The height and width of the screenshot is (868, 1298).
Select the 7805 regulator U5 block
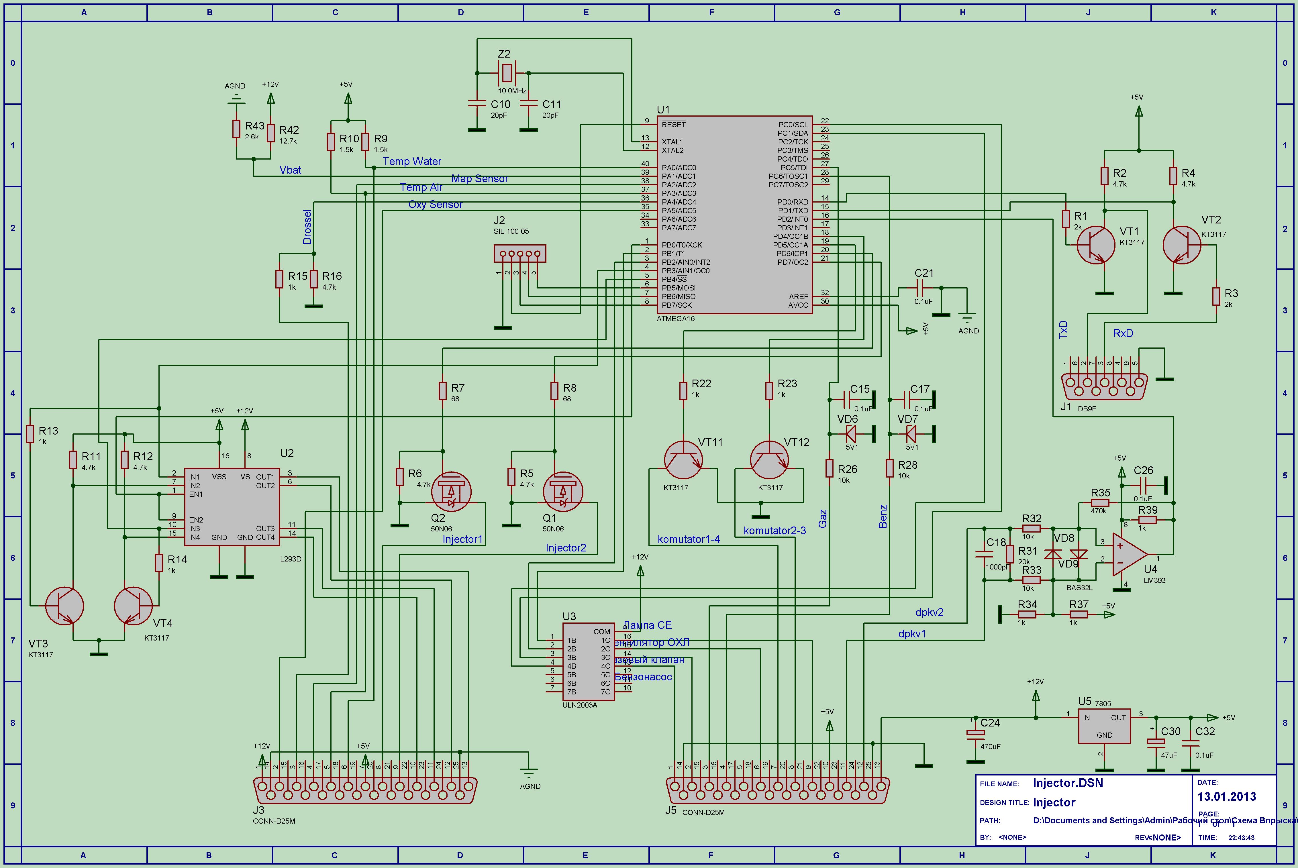pos(1104,726)
